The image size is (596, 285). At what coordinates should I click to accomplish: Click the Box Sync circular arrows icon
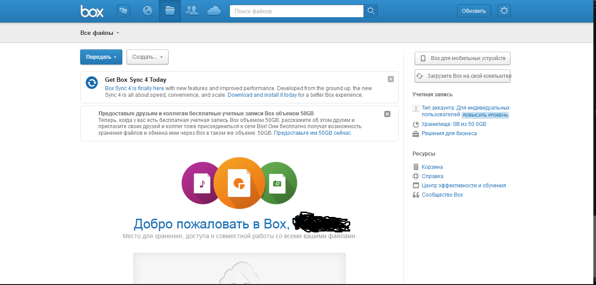92,83
